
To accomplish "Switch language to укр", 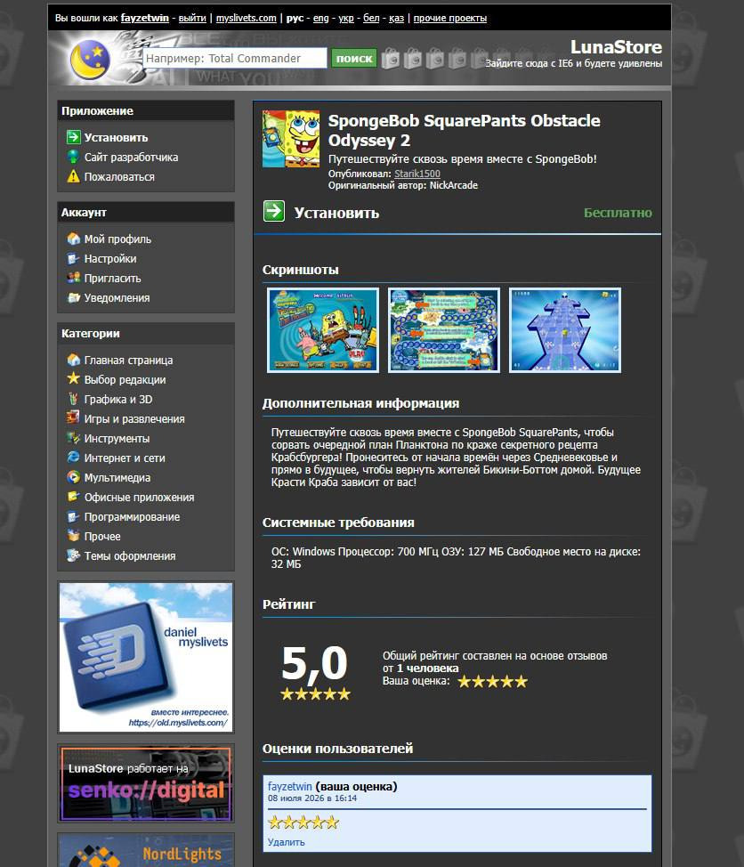I will [x=346, y=18].
